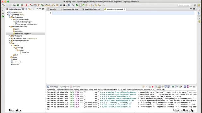Open the Progress tab
Viewport: 202px width, 113px height.
coord(66,87)
